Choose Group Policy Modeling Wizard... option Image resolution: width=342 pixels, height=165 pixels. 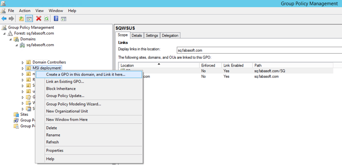pos(74,104)
